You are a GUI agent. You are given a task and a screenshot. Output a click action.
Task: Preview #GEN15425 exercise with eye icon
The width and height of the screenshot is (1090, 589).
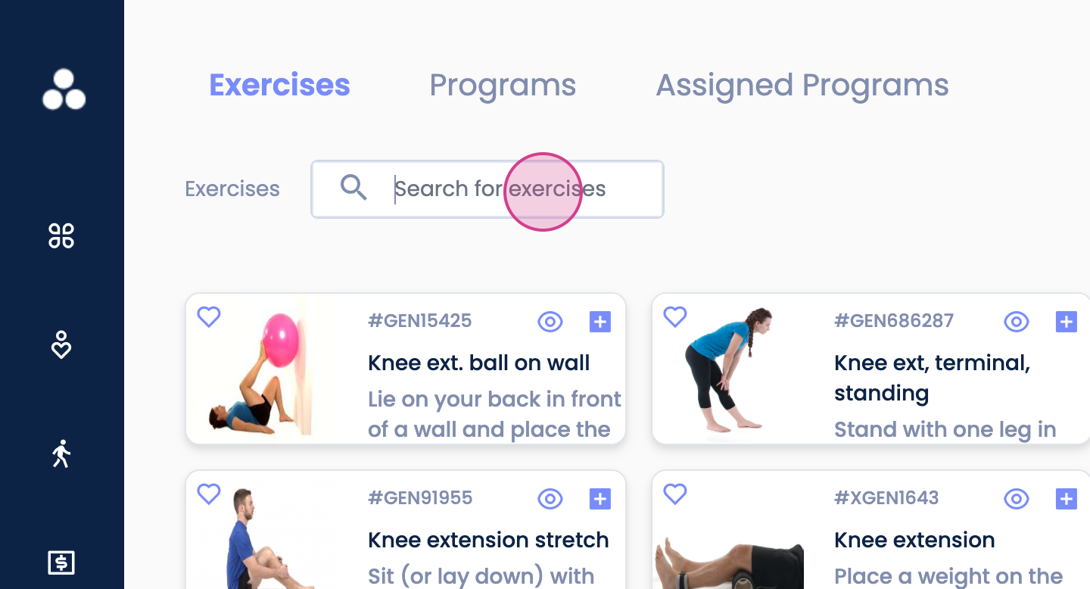pos(550,322)
